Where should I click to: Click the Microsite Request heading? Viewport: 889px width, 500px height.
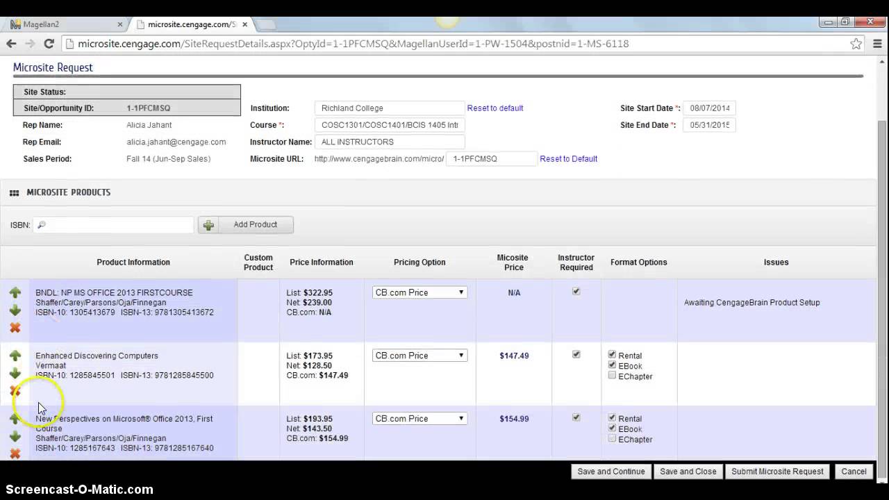[x=53, y=67]
